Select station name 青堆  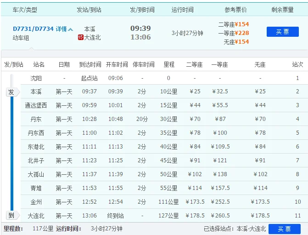tap(36, 188)
